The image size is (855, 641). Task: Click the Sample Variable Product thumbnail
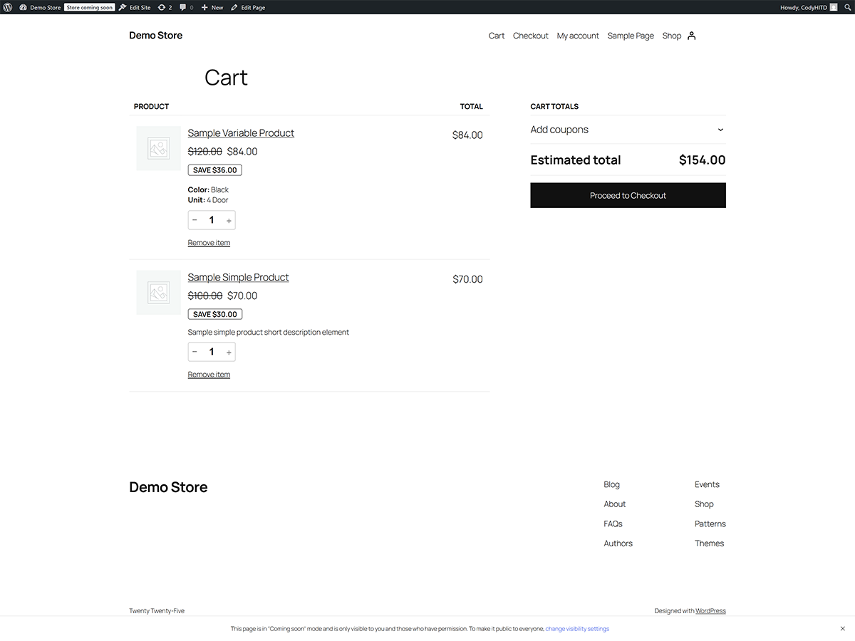[x=157, y=148]
